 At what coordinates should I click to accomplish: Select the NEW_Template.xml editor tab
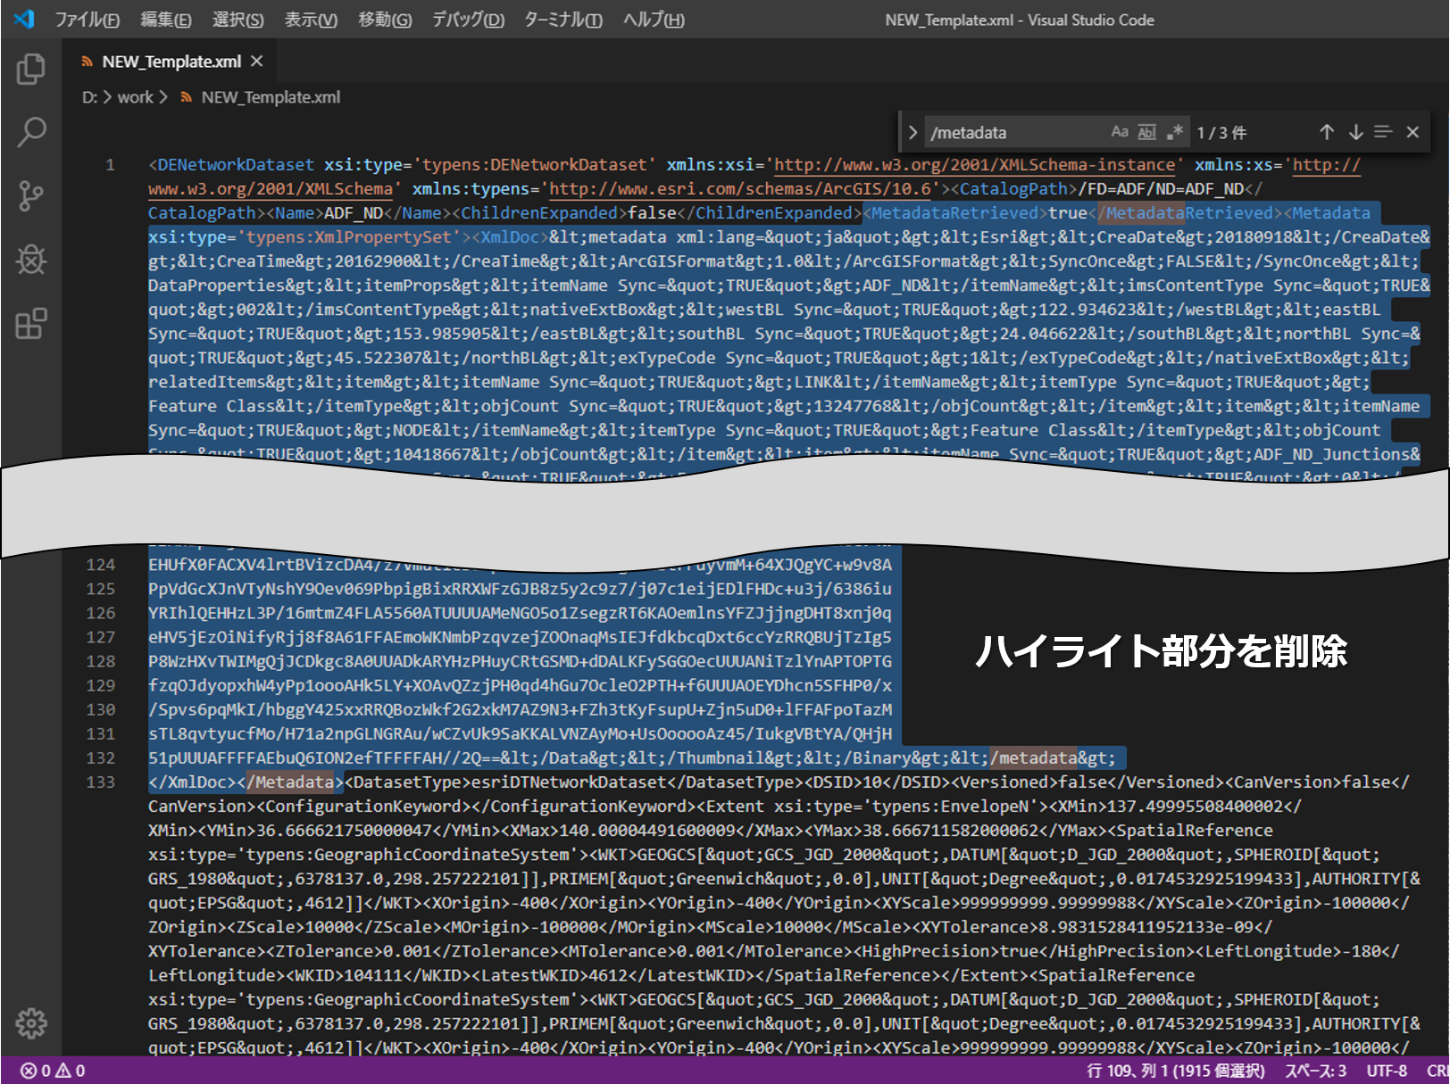(x=171, y=62)
